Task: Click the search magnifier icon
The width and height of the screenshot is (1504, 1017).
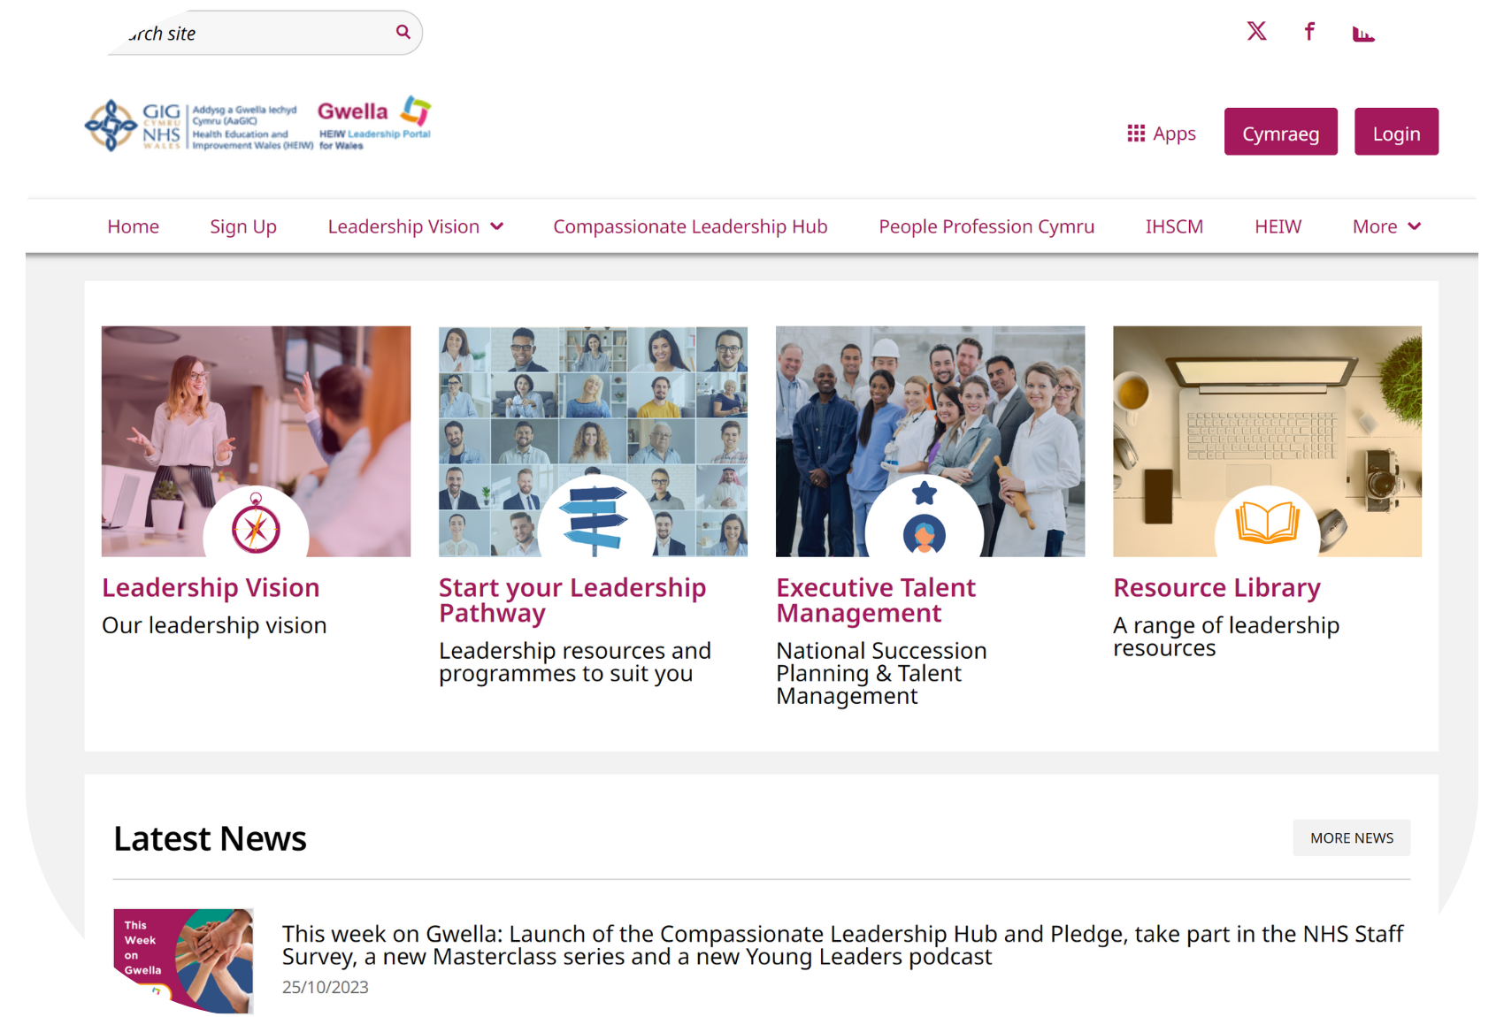Action: click(x=403, y=32)
